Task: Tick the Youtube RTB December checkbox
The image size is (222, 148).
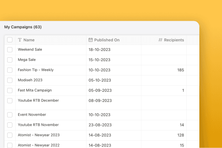Action: pyautogui.click(x=10, y=101)
